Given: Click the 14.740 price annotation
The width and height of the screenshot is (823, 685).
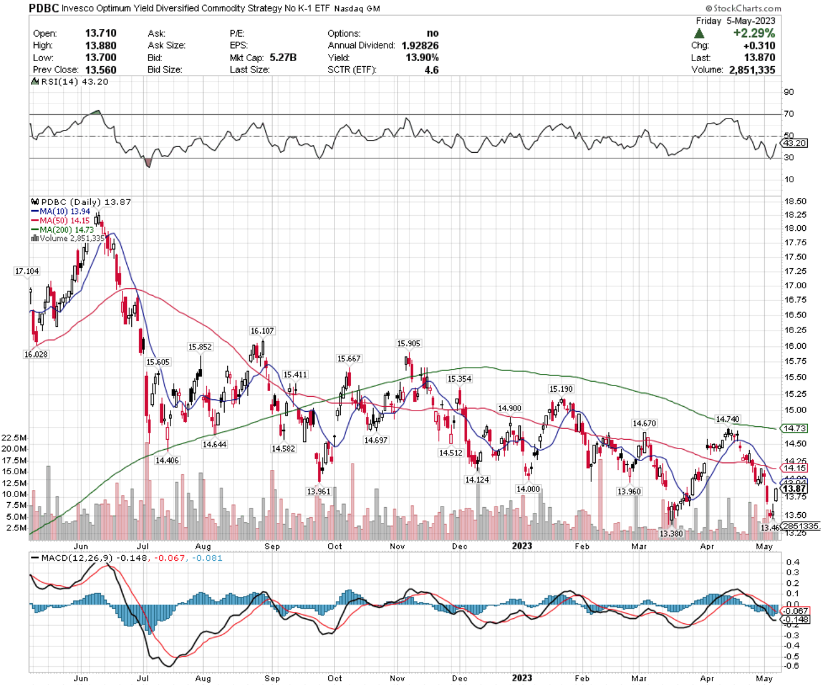Looking at the screenshot, I should coord(728,419).
